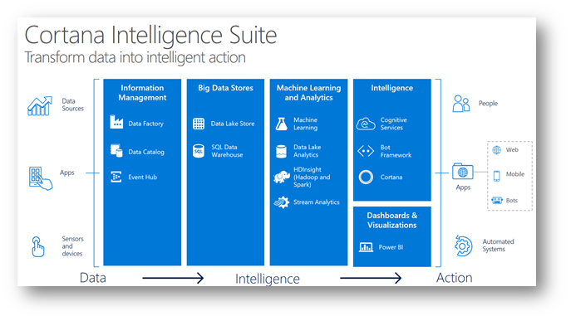Viewport: 571px width, 321px height.
Task: Click the HDInsight elephant icon
Action: coord(282,177)
